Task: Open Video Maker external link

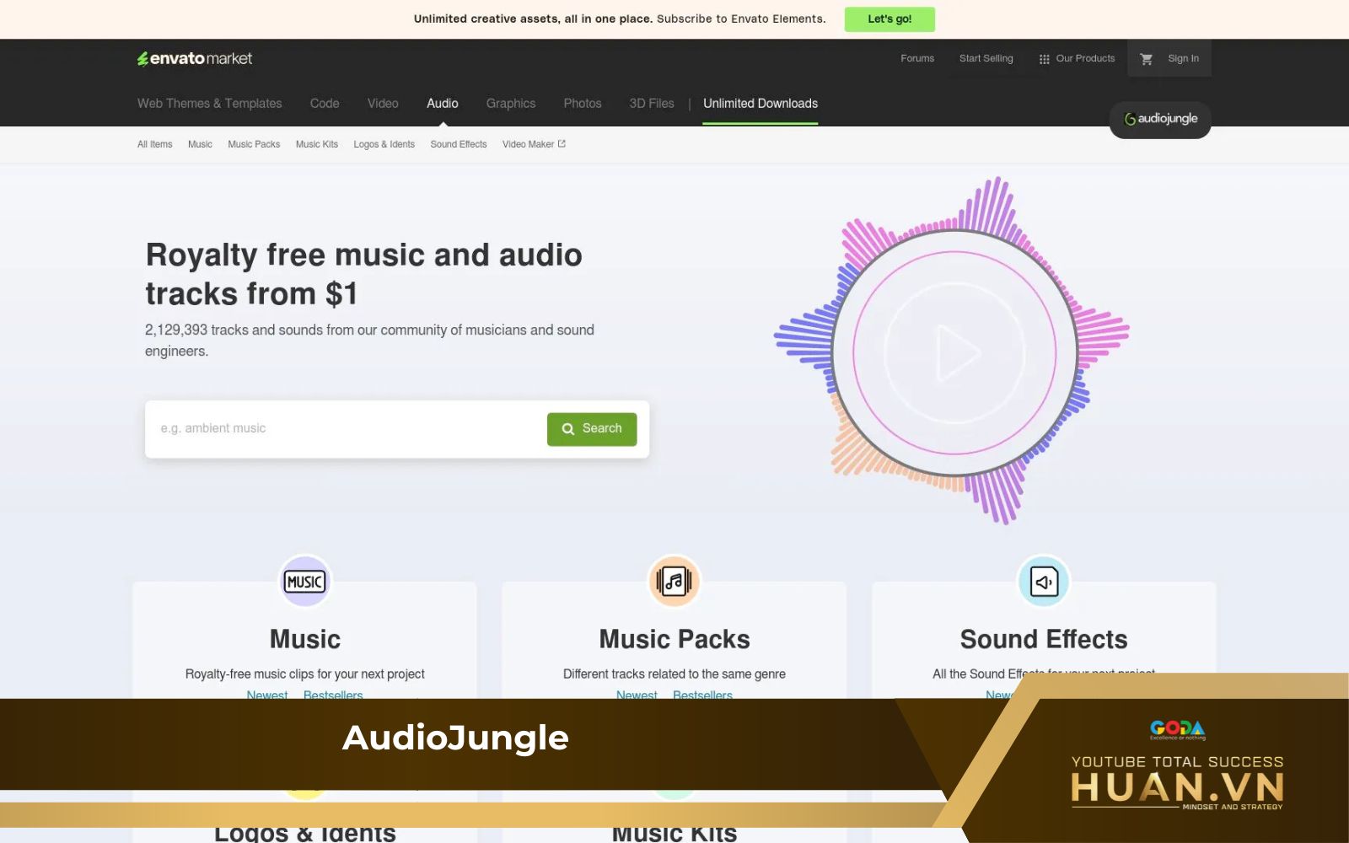Action: [x=534, y=144]
